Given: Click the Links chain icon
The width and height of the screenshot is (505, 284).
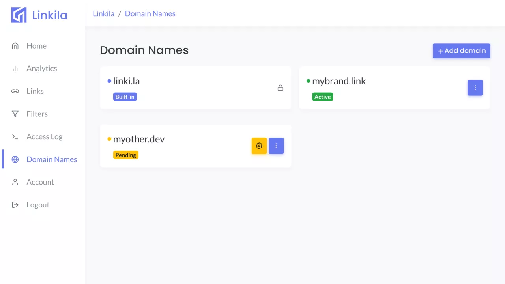Looking at the screenshot, I should (x=15, y=91).
